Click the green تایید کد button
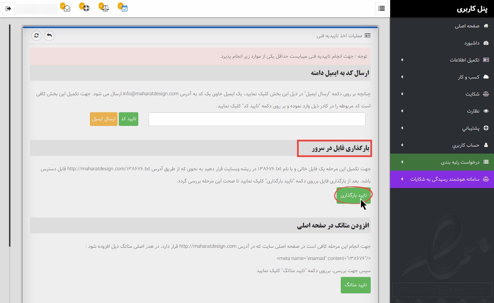Image resolution: width=494 pixels, height=303 pixels. (129, 119)
